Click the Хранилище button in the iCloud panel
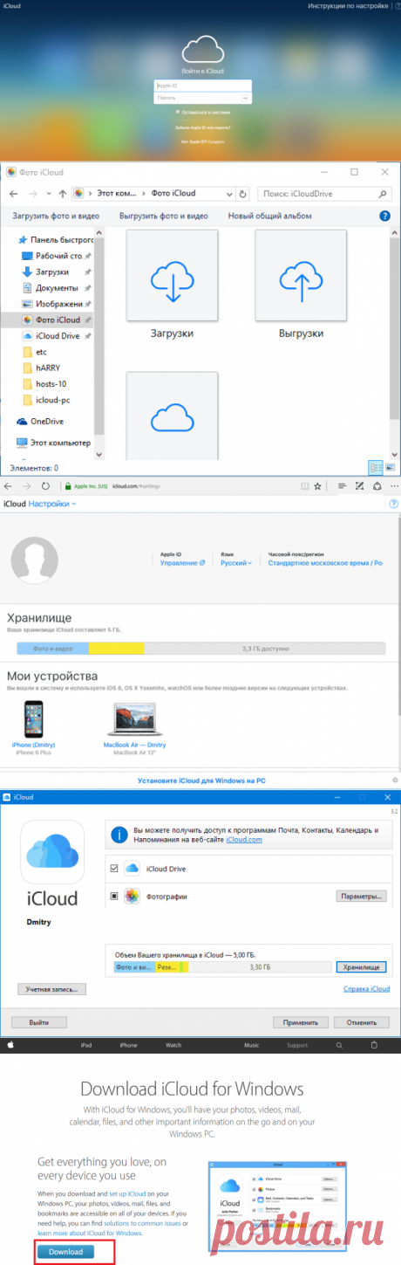 tap(359, 967)
